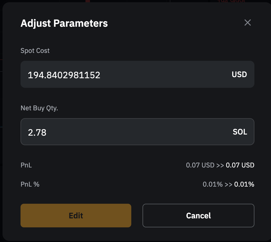Image resolution: width=271 pixels, height=242 pixels.
Task: Click the PnL % row label
Action: pos(30,184)
